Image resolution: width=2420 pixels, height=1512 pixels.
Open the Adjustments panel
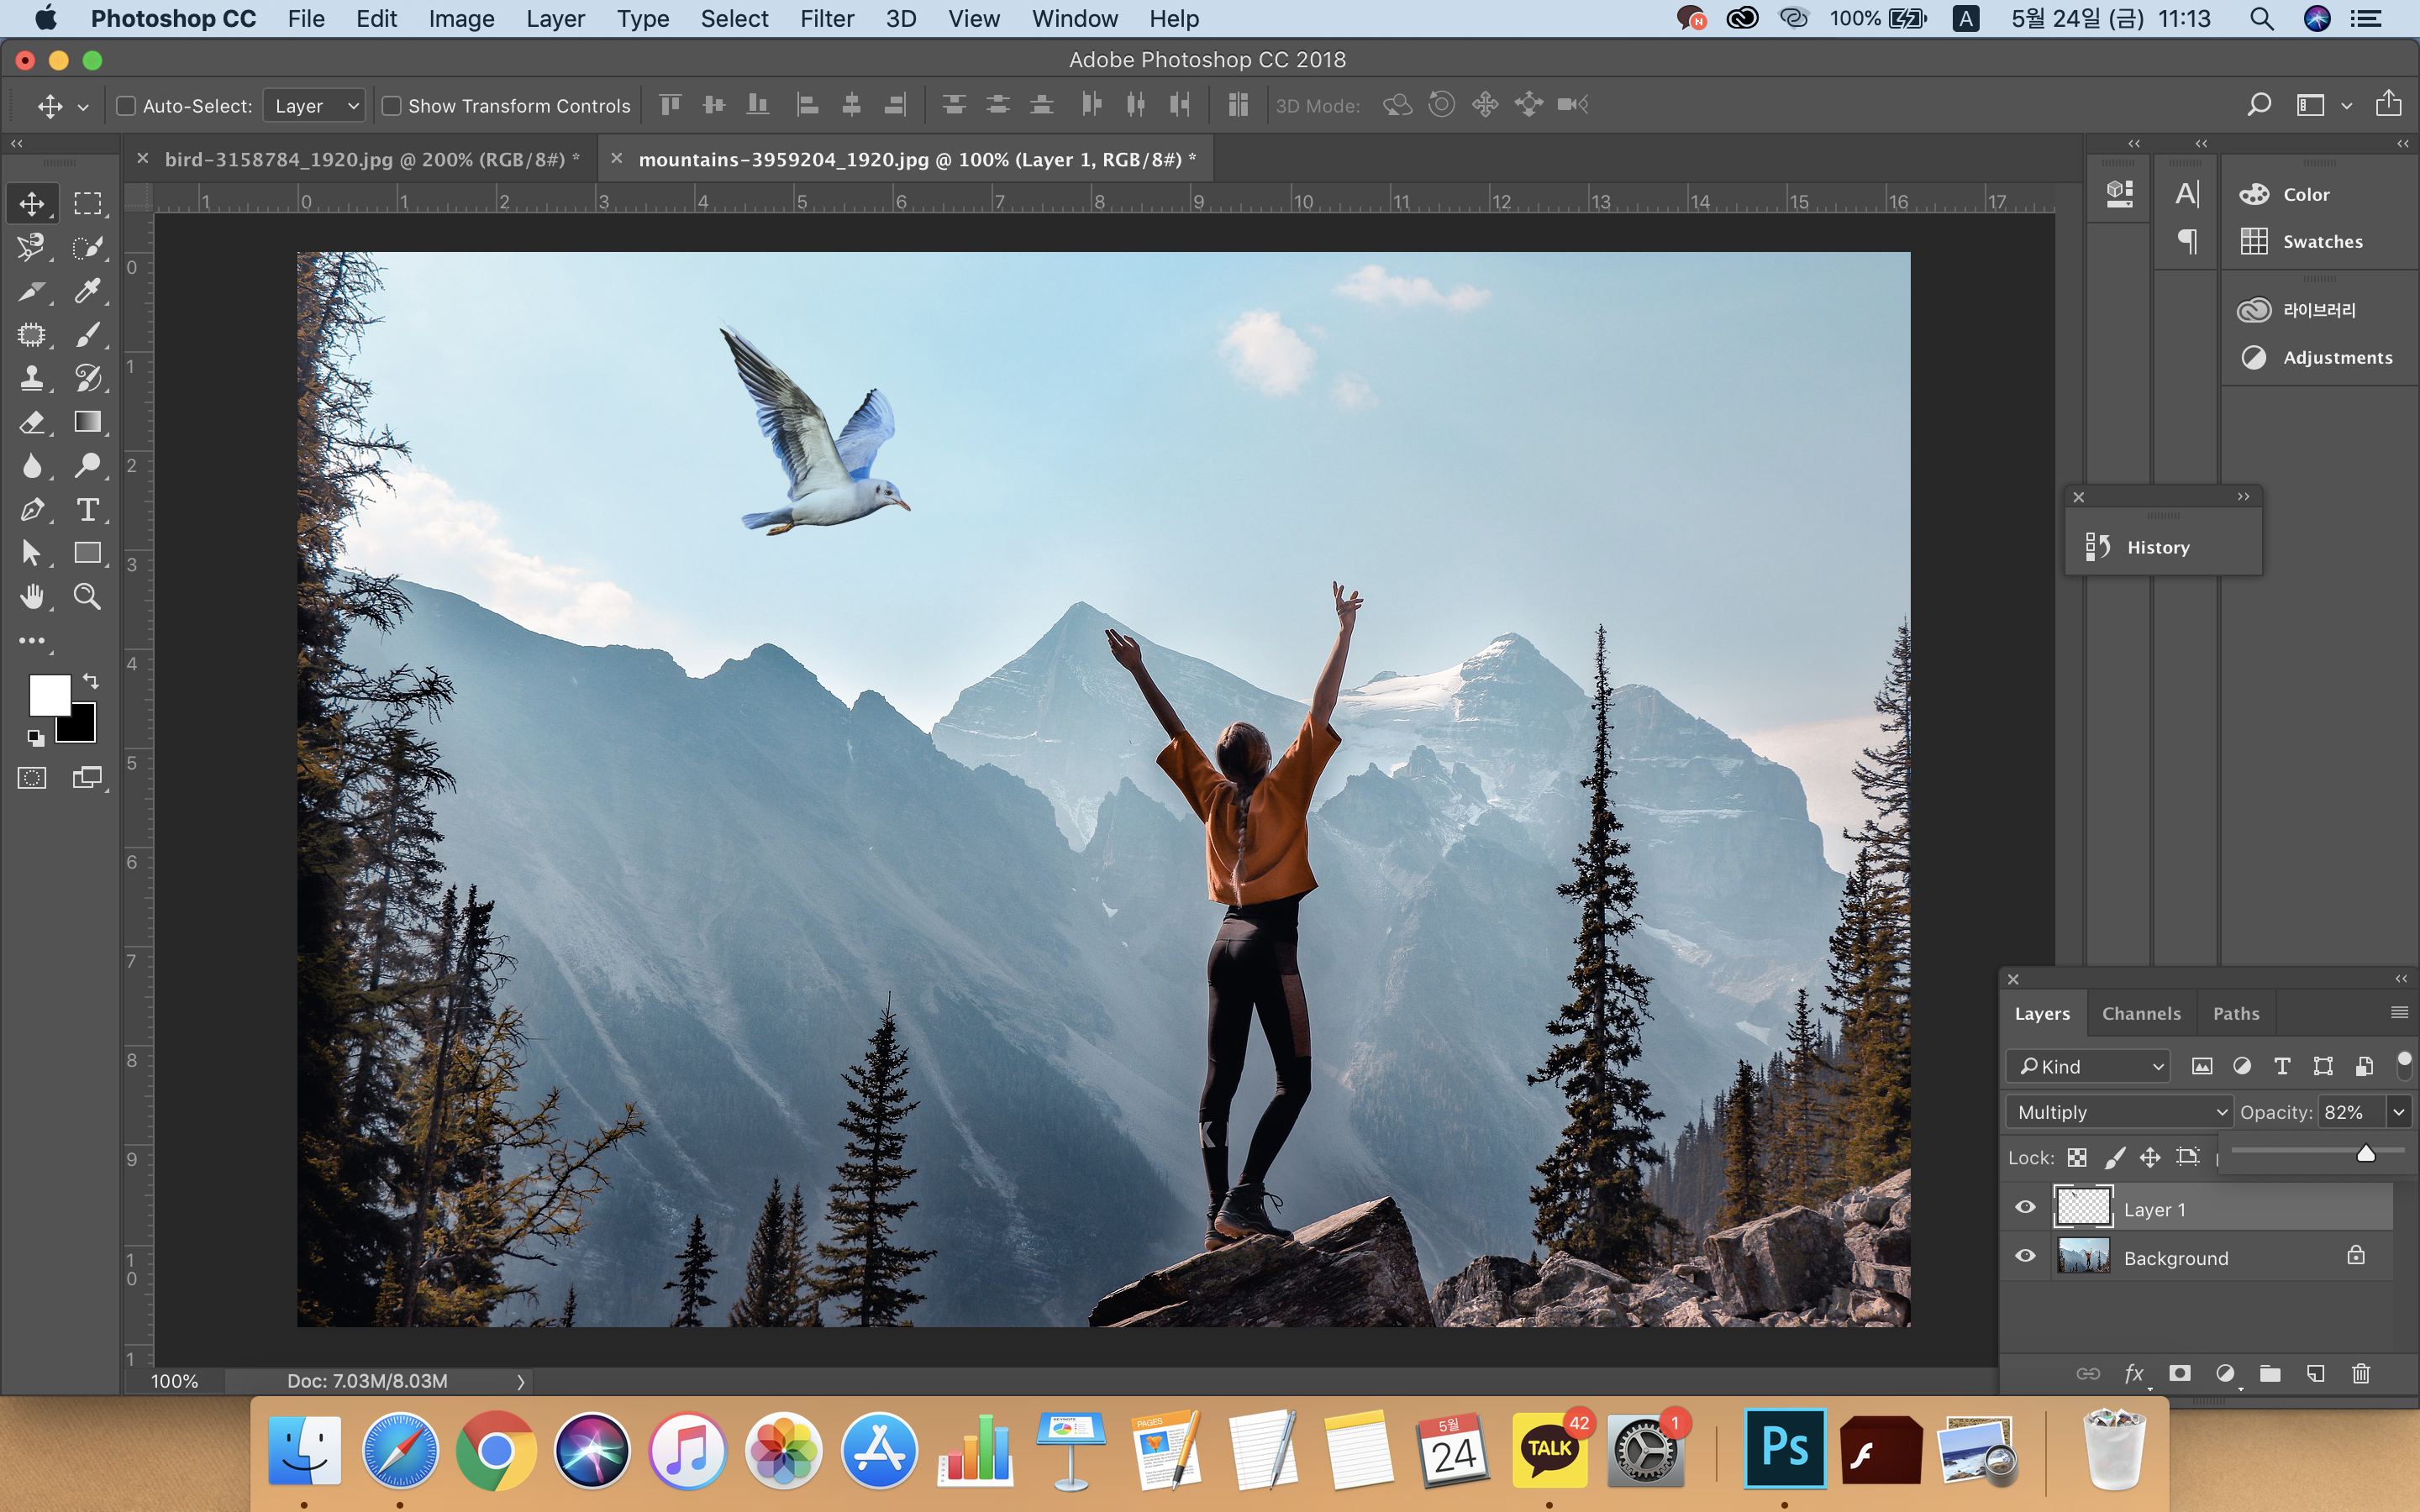2337,357
